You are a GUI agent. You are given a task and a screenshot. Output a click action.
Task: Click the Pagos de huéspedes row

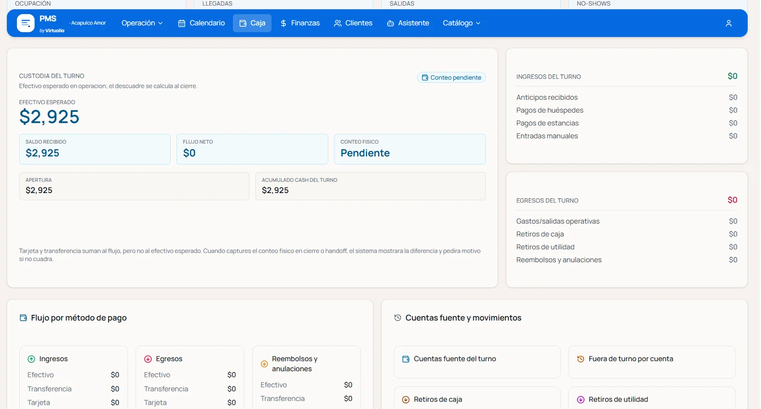627,110
